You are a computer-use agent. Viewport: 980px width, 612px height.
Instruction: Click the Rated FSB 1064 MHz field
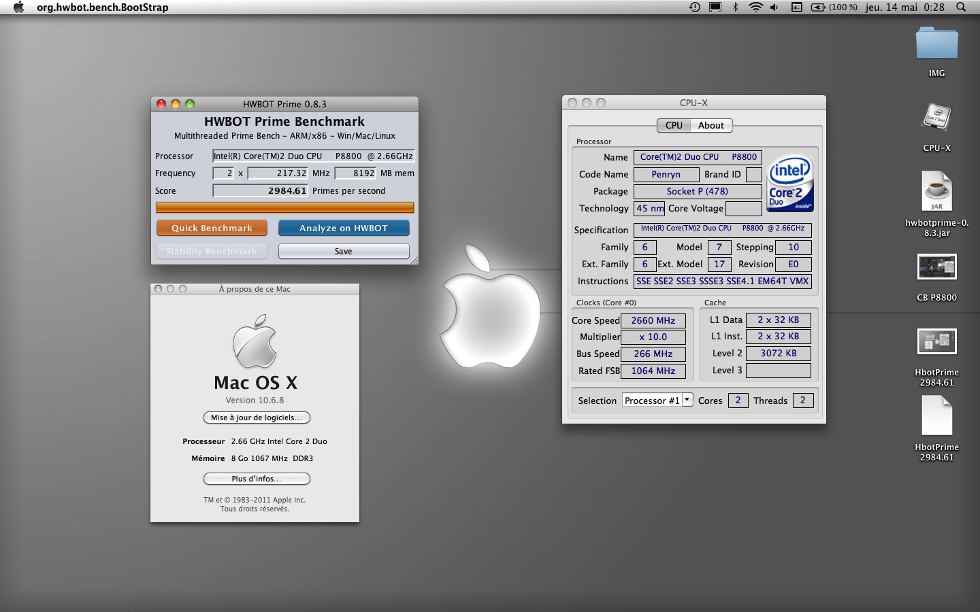tap(653, 371)
